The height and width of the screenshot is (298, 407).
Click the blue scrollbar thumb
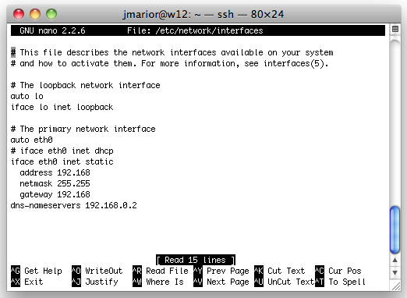point(395,229)
